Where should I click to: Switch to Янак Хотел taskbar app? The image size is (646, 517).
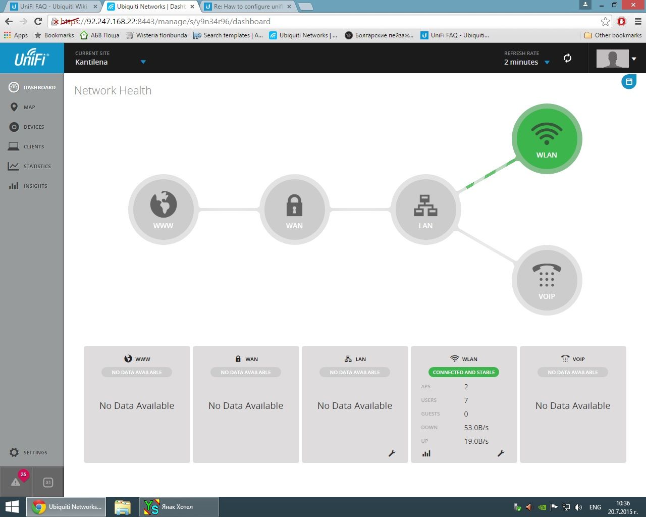click(179, 507)
